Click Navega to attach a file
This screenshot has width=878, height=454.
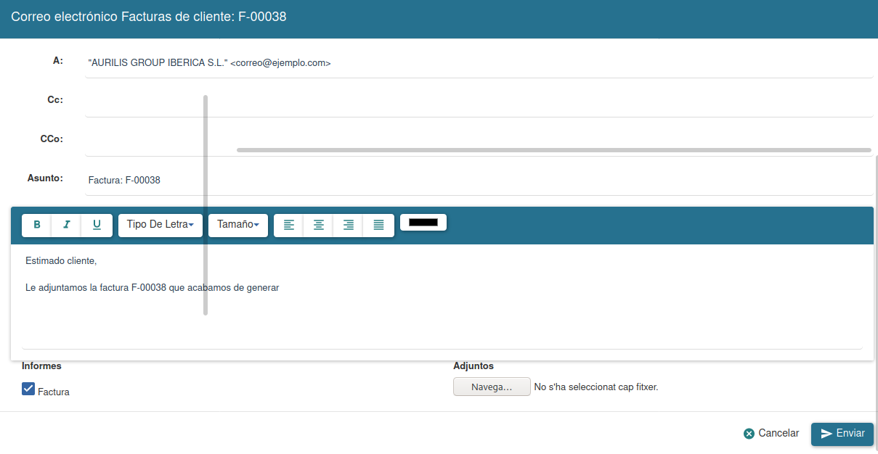tap(492, 386)
